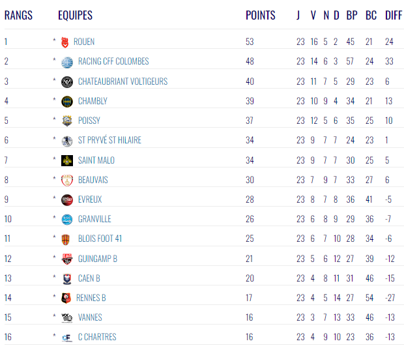404x350 pixels.
Task: Click the POINTS column header
Action: (261, 15)
